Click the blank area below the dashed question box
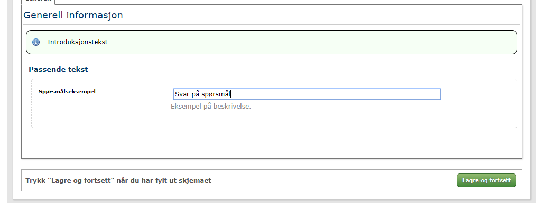The image size is (546, 203). [x=272, y=143]
